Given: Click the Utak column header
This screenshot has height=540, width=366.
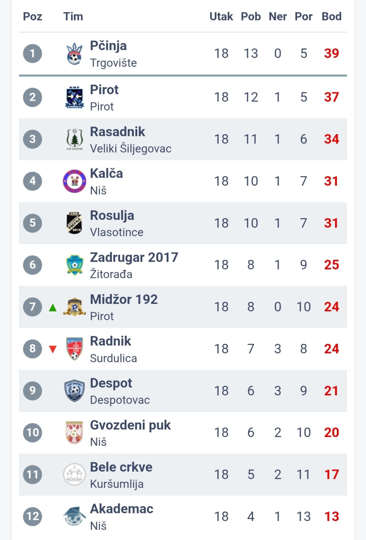Looking at the screenshot, I should point(221,16).
